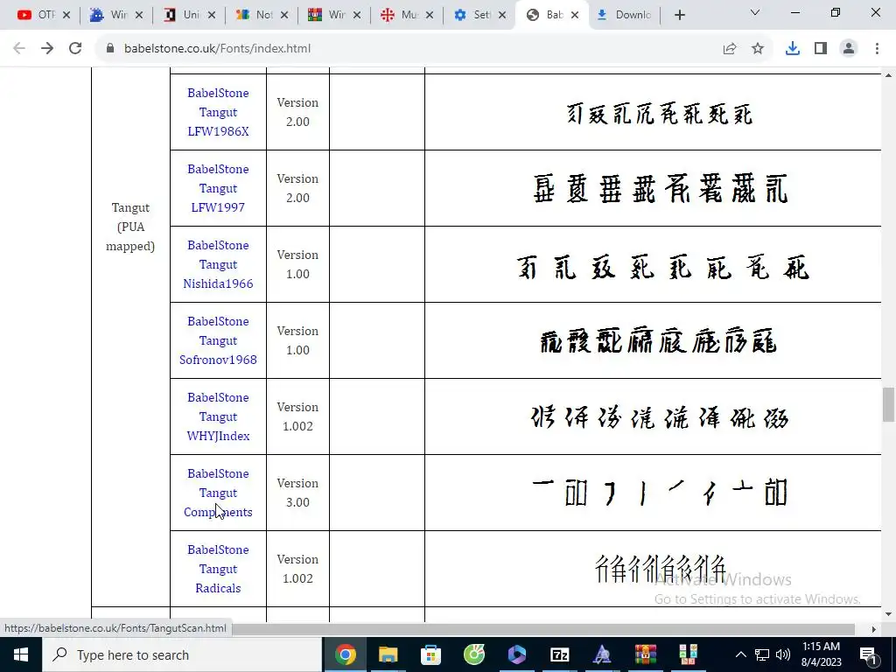
Task: Click the vertical scrollbar thumb
Action: [x=888, y=404]
